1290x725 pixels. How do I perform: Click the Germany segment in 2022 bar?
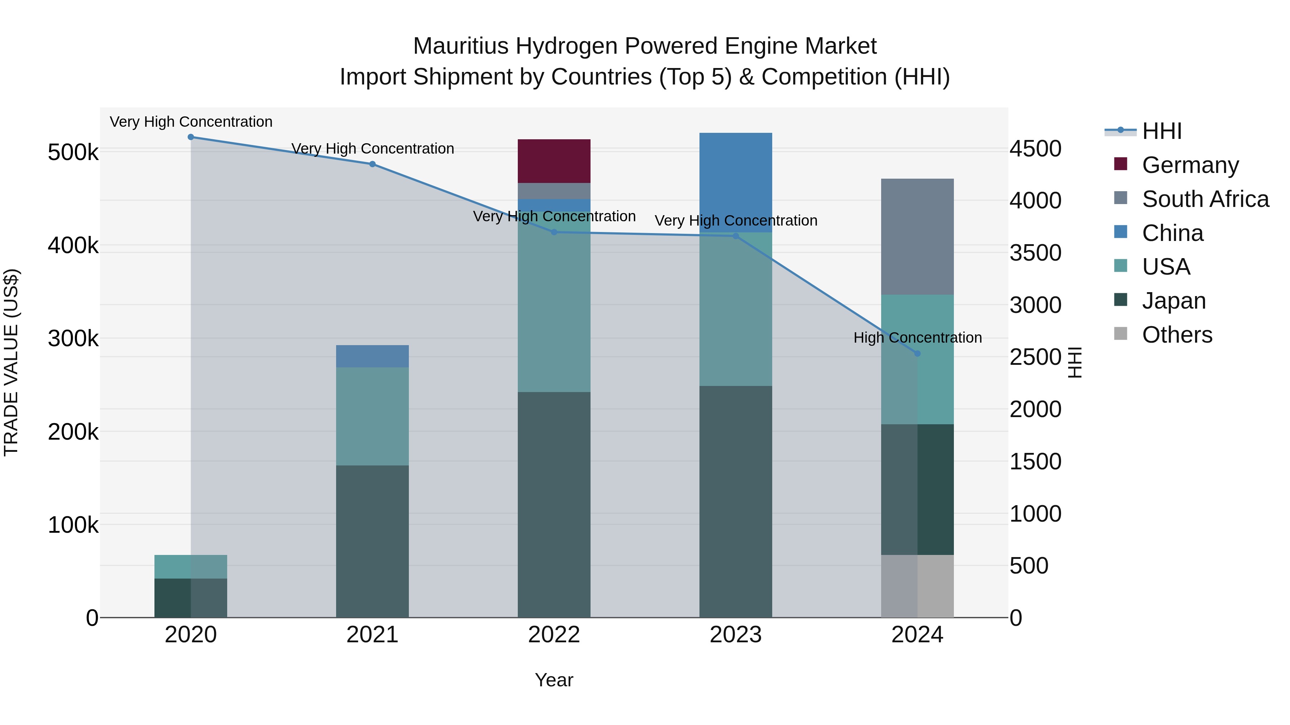pyautogui.click(x=554, y=161)
